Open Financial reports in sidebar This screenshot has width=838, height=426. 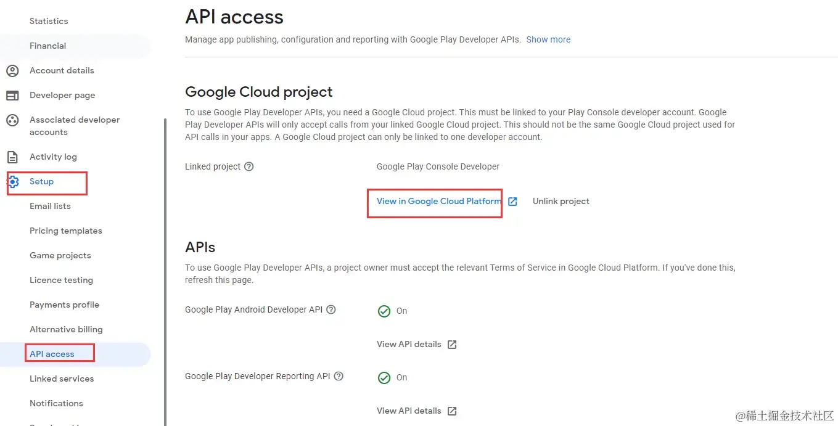[x=47, y=46]
